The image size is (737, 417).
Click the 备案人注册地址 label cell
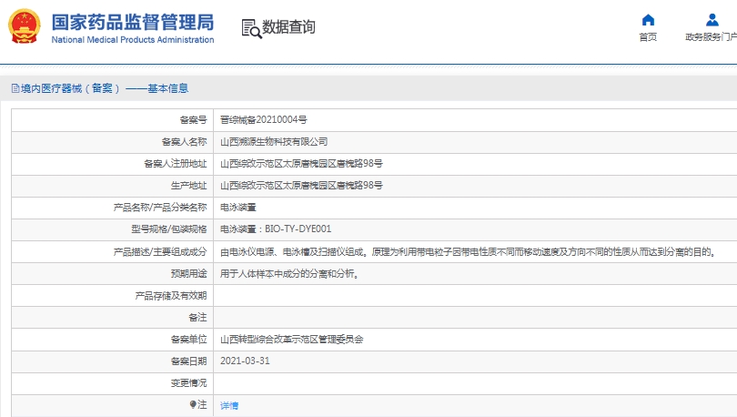coord(112,164)
